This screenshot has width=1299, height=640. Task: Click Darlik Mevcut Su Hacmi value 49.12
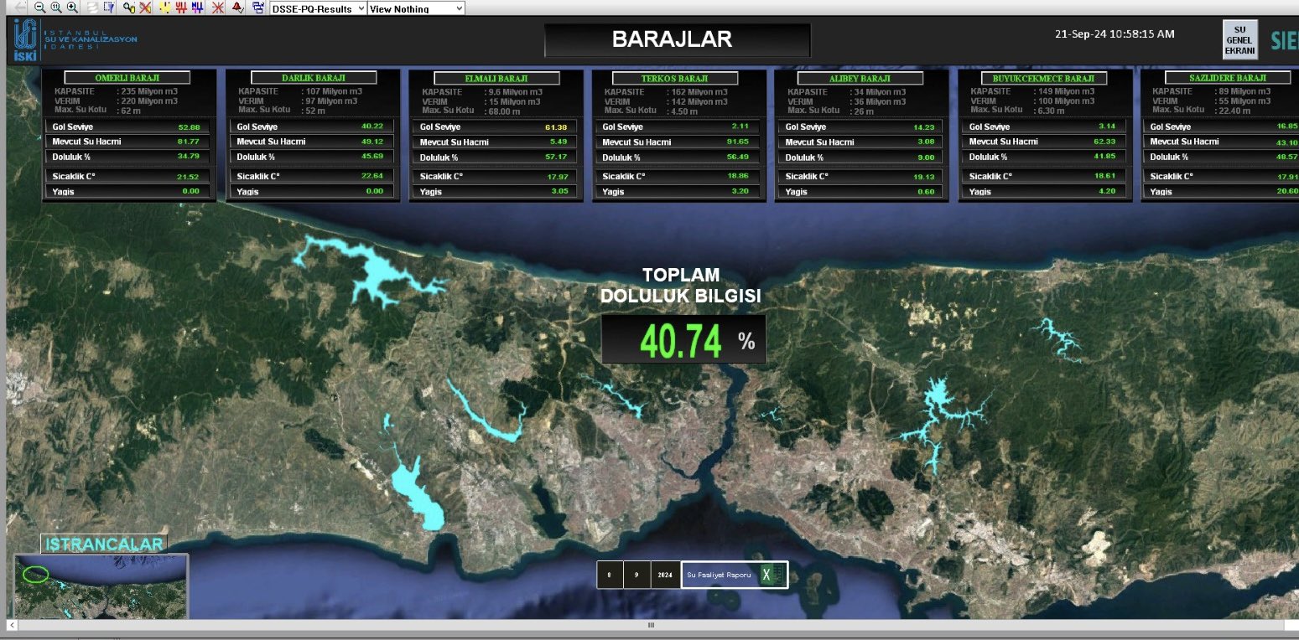[x=372, y=142]
